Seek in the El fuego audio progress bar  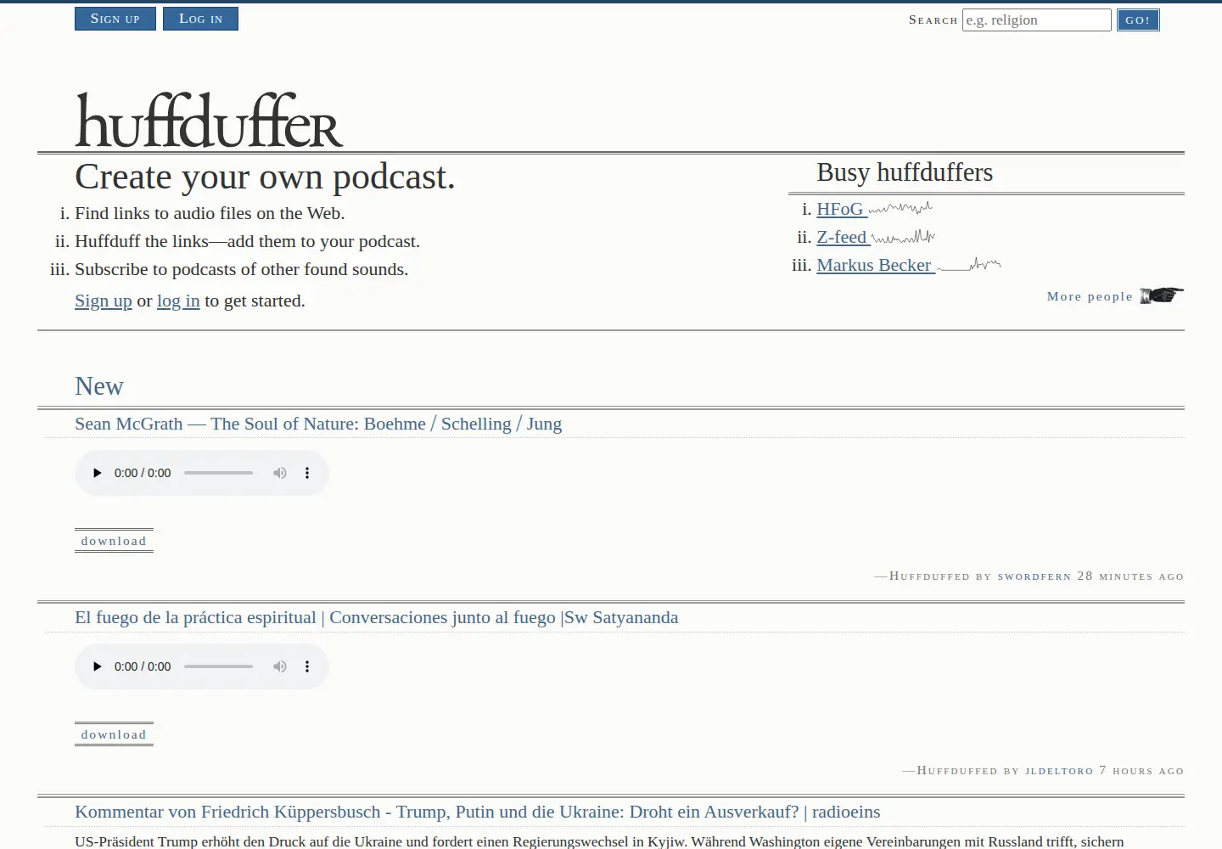218,666
